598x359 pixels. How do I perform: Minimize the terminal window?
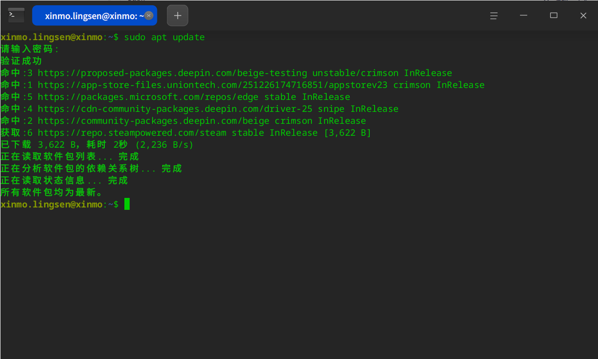click(523, 15)
